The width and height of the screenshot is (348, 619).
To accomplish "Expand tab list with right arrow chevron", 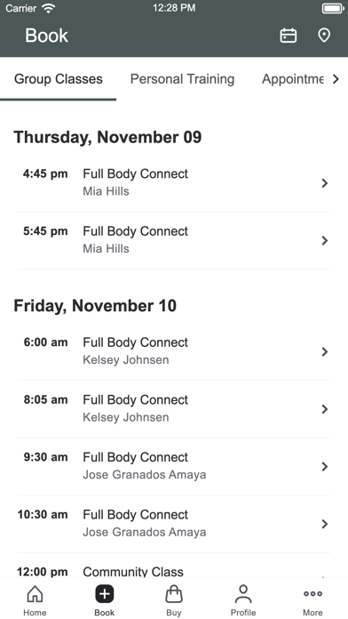I will (x=336, y=79).
